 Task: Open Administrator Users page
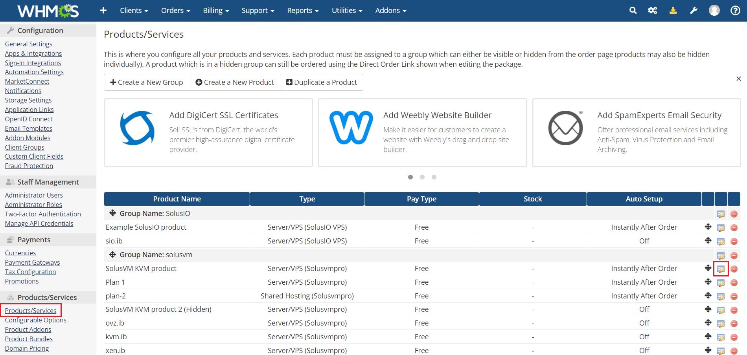34,195
